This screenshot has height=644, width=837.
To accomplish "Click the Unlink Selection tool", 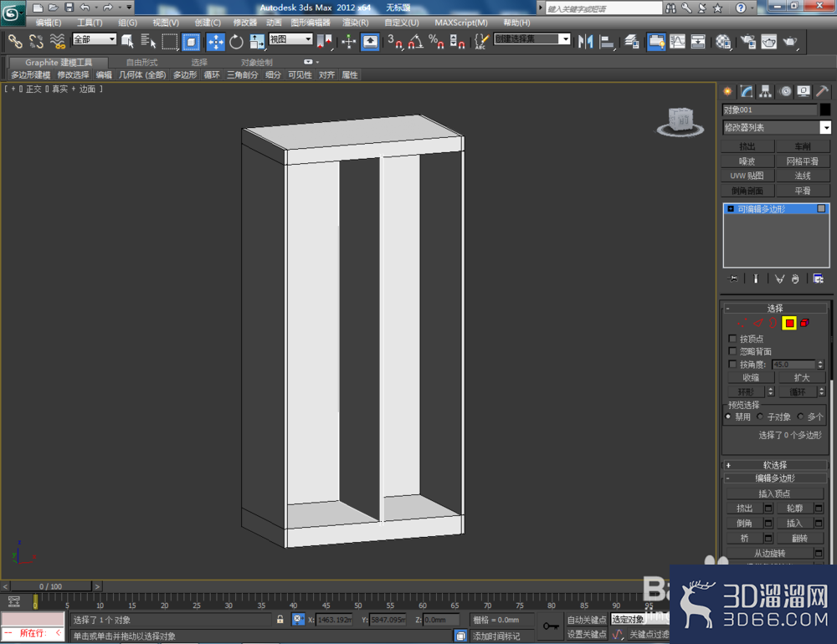I will pyautogui.click(x=36, y=41).
